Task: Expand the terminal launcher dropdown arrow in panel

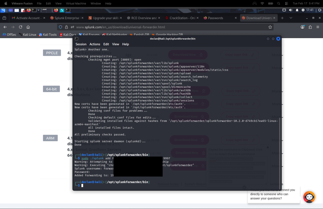Action: tap(38, 10)
